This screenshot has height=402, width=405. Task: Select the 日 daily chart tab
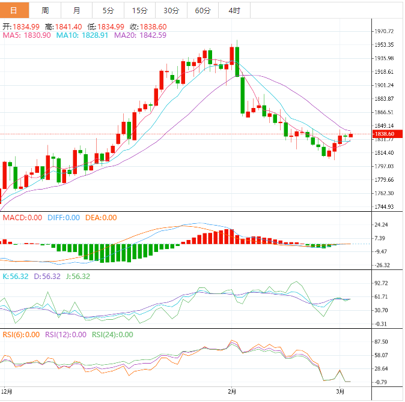(14, 10)
